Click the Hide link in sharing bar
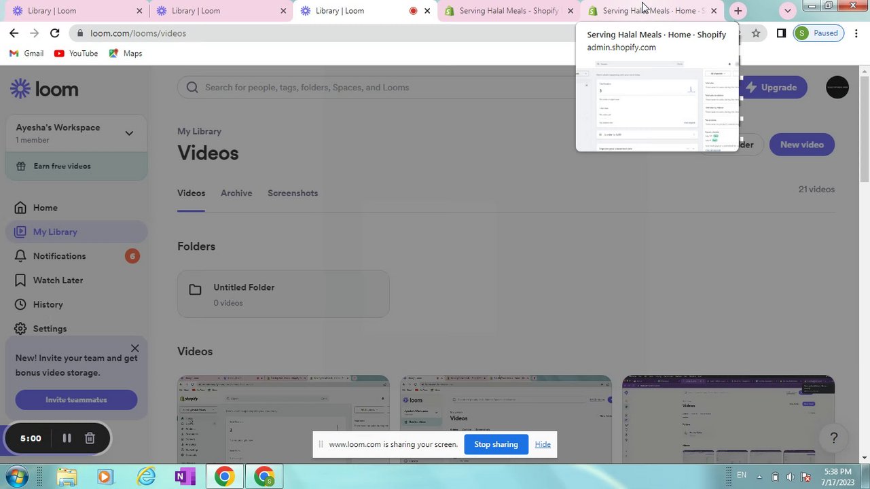 [543, 444]
